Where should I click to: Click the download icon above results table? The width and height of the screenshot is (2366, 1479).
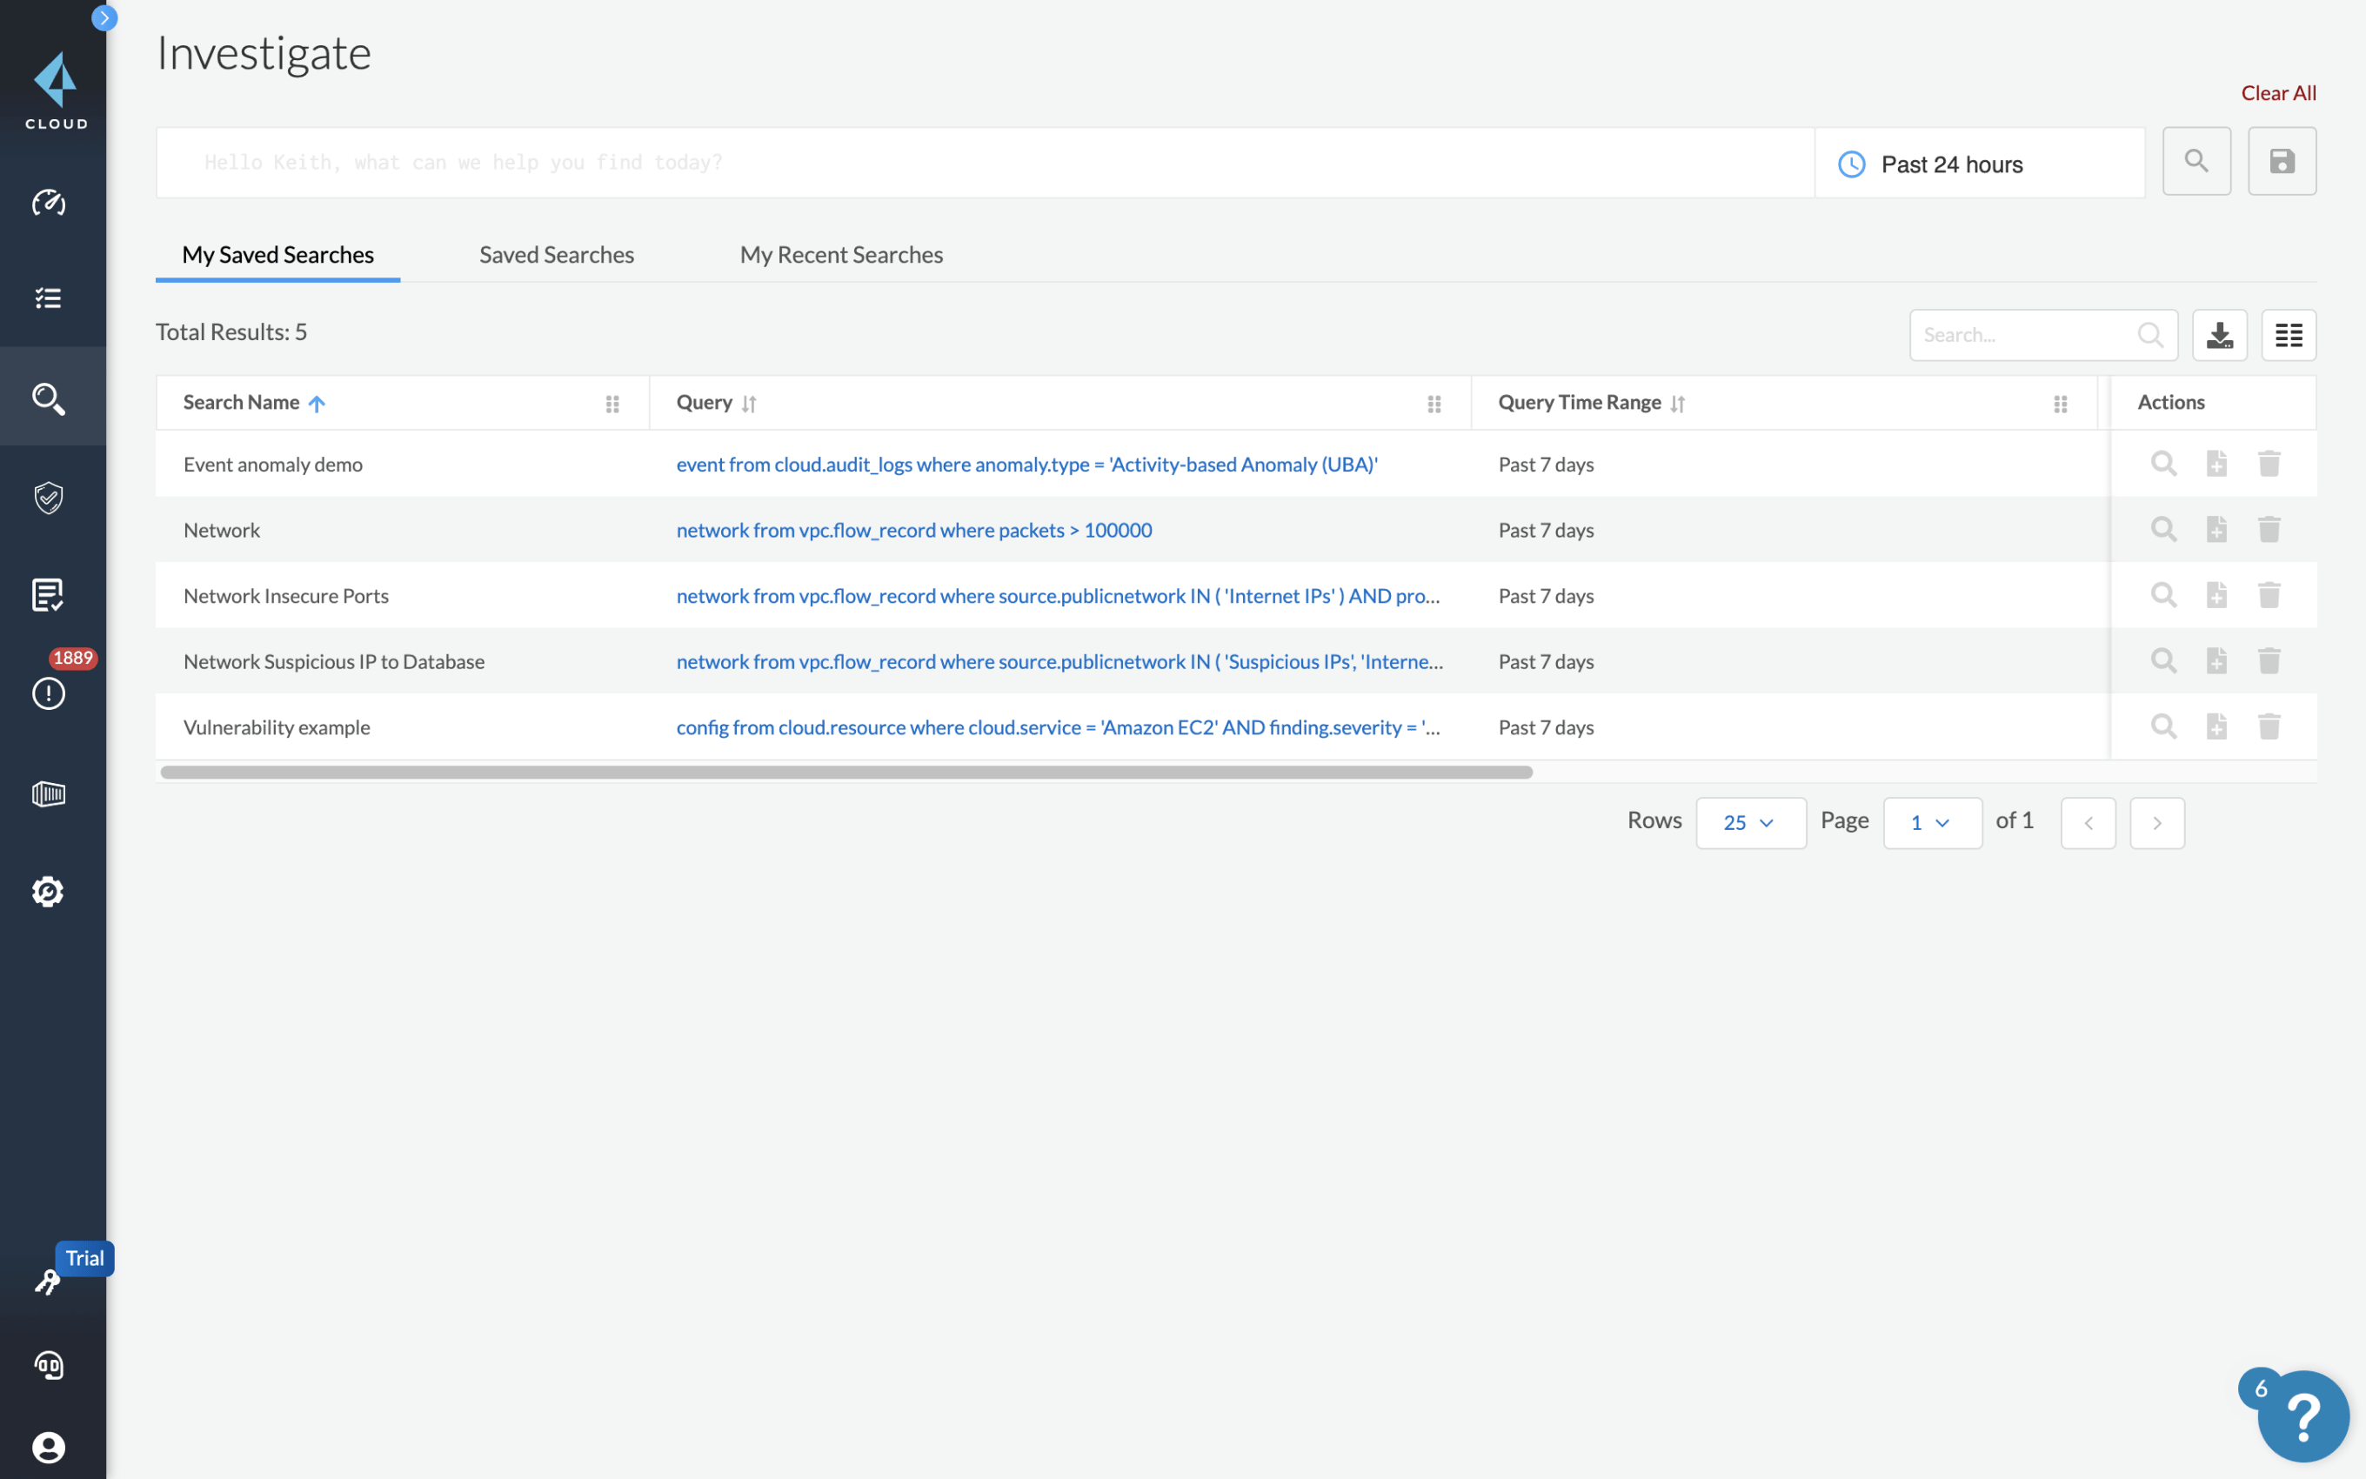click(2220, 332)
